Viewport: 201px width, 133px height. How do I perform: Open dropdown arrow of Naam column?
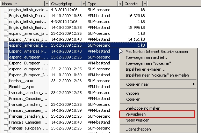coord(47,4)
